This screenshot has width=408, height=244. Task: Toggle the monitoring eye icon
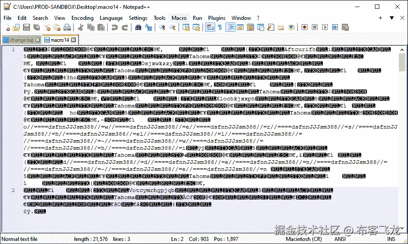coord(291,27)
